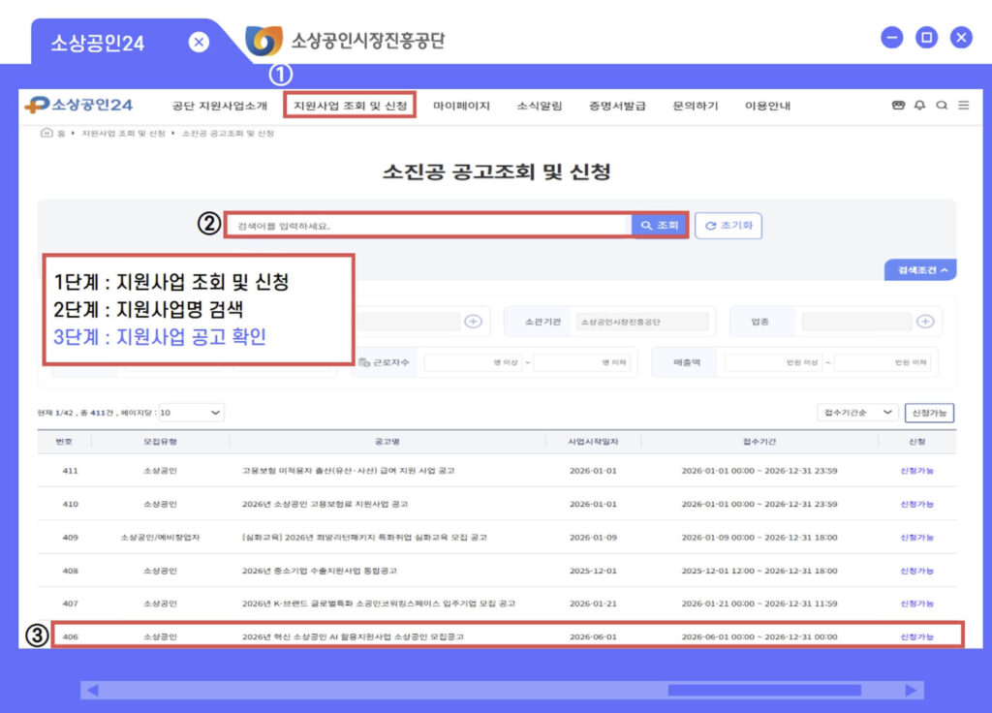The height and width of the screenshot is (713, 992).
Task: Open notice 2026년 혁신 소상공인 AI 활용지원사업
Action: tap(353, 637)
